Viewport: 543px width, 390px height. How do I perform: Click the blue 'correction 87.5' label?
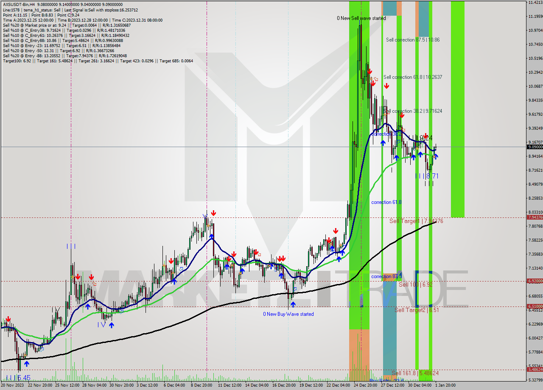386,276
